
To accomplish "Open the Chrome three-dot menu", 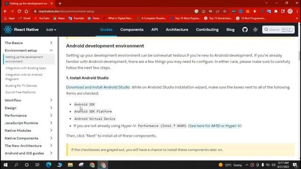I will [297, 11].
